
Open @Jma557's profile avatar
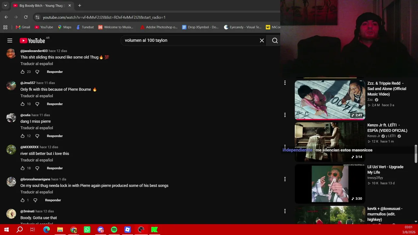coord(11,86)
